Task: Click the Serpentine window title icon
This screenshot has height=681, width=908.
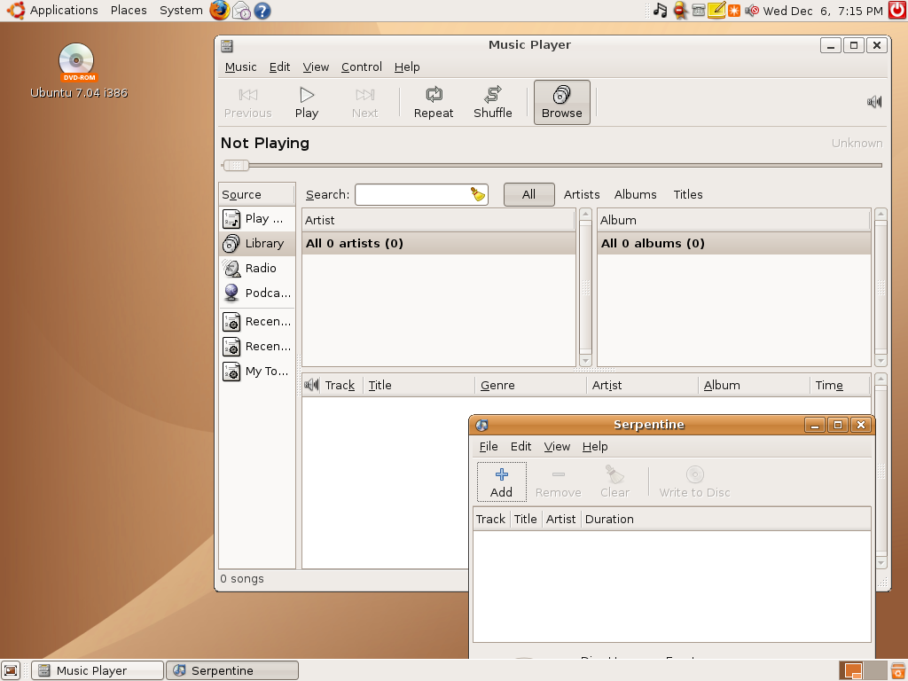Action: (x=481, y=425)
